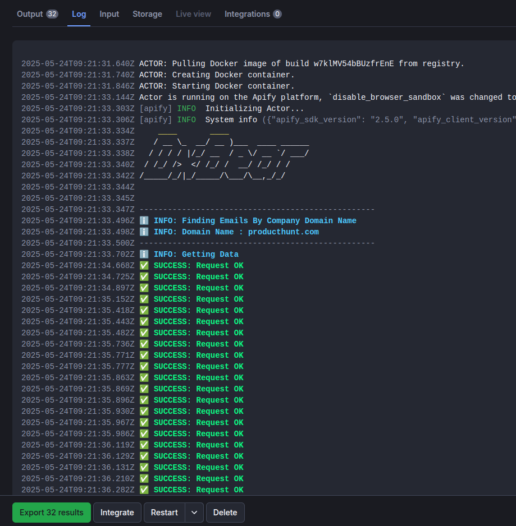Screen dimensions: 516x526
Task: Click 'INFO: Getting Data' log text
Action: click(x=196, y=254)
